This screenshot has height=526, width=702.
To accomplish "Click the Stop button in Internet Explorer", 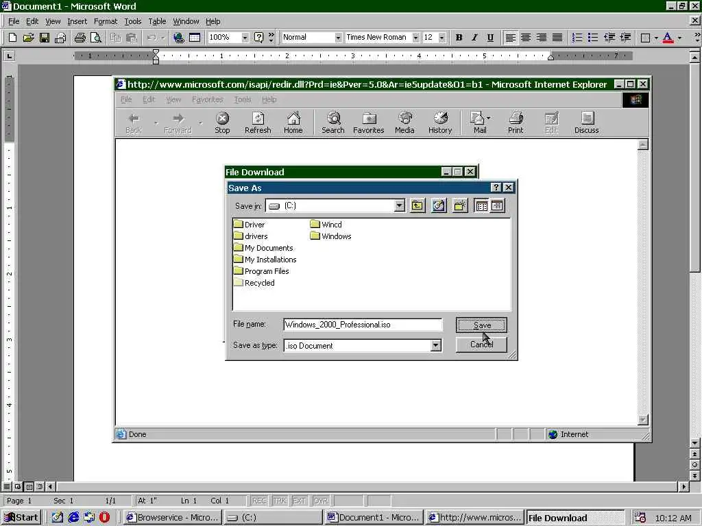I will pos(222,123).
